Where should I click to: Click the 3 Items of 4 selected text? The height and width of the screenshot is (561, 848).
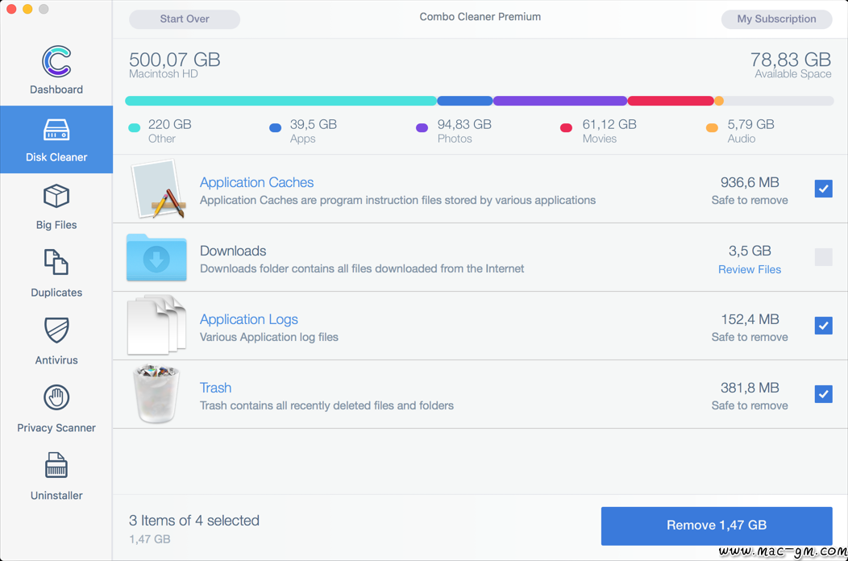[x=194, y=521]
